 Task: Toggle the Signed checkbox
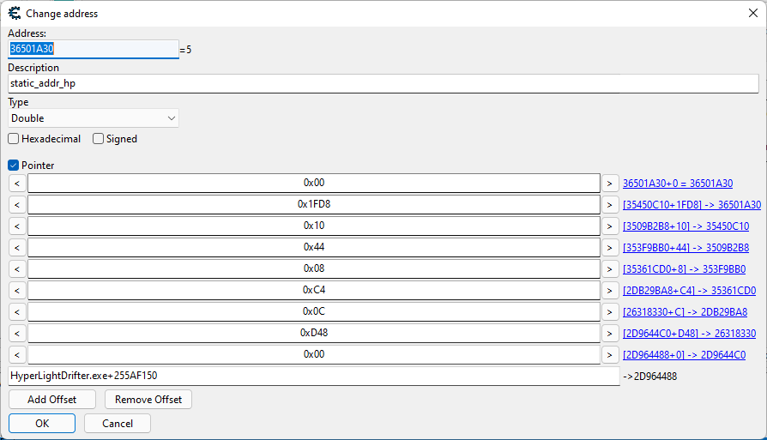99,139
